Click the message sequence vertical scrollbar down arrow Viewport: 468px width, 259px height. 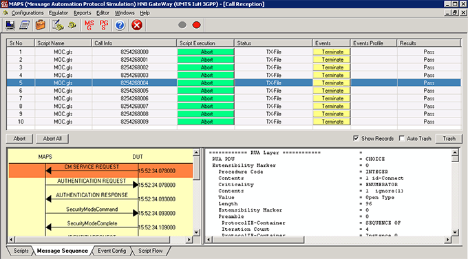(196, 232)
